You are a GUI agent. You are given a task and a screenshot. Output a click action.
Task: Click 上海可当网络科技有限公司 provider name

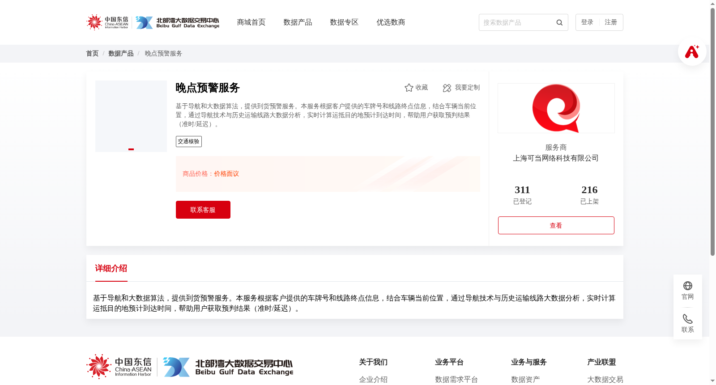pyautogui.click(x=556, y=158)
